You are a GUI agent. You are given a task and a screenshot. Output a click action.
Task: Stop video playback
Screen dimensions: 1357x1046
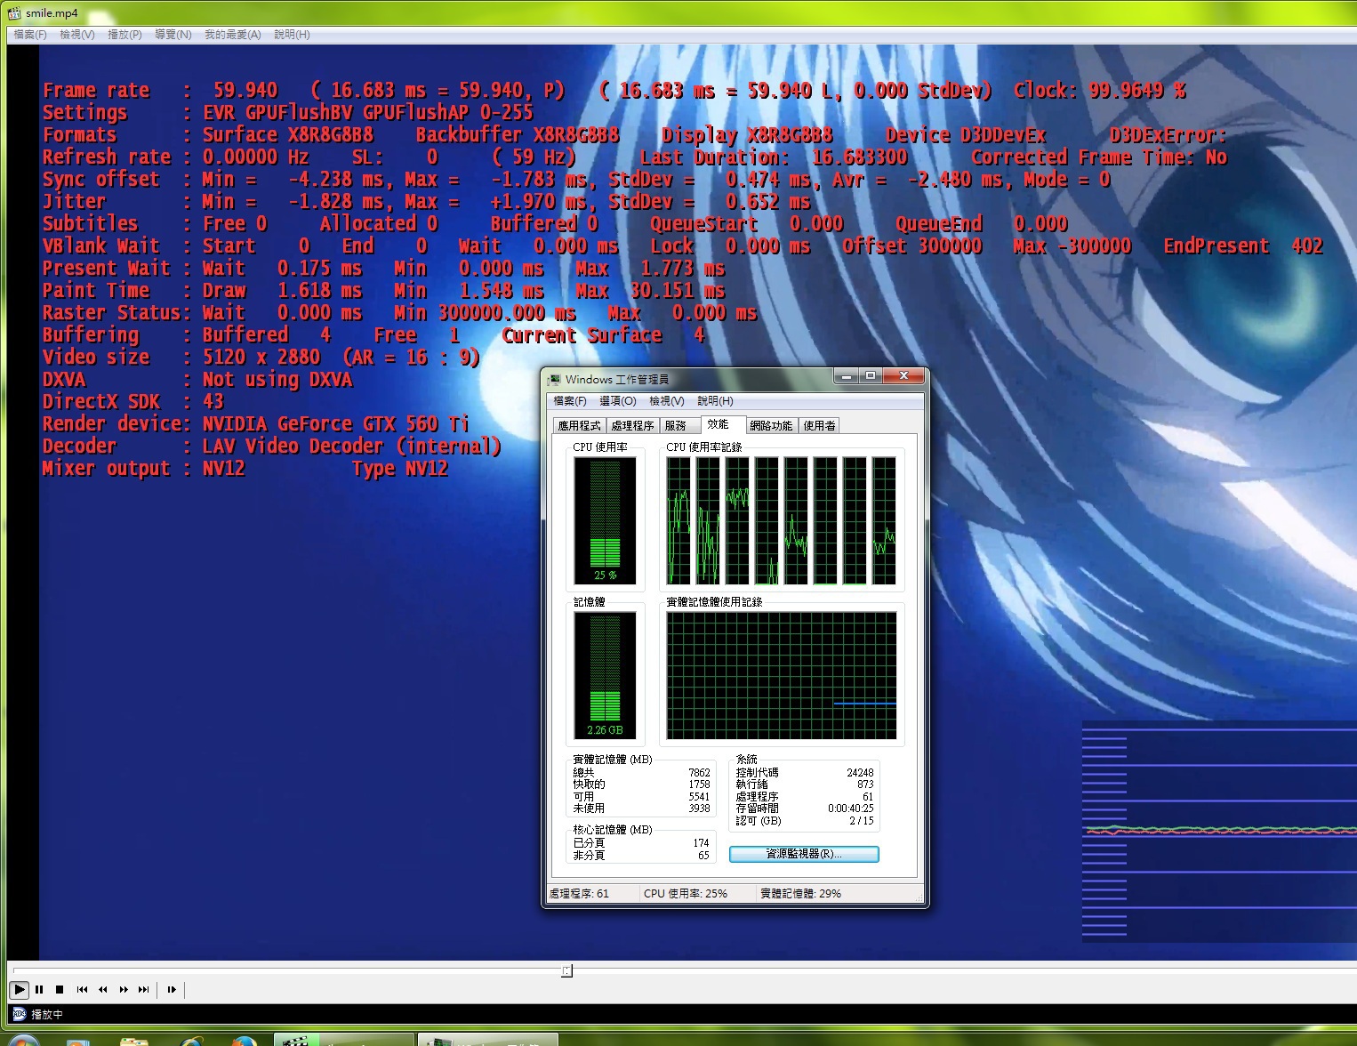point(60,989)
